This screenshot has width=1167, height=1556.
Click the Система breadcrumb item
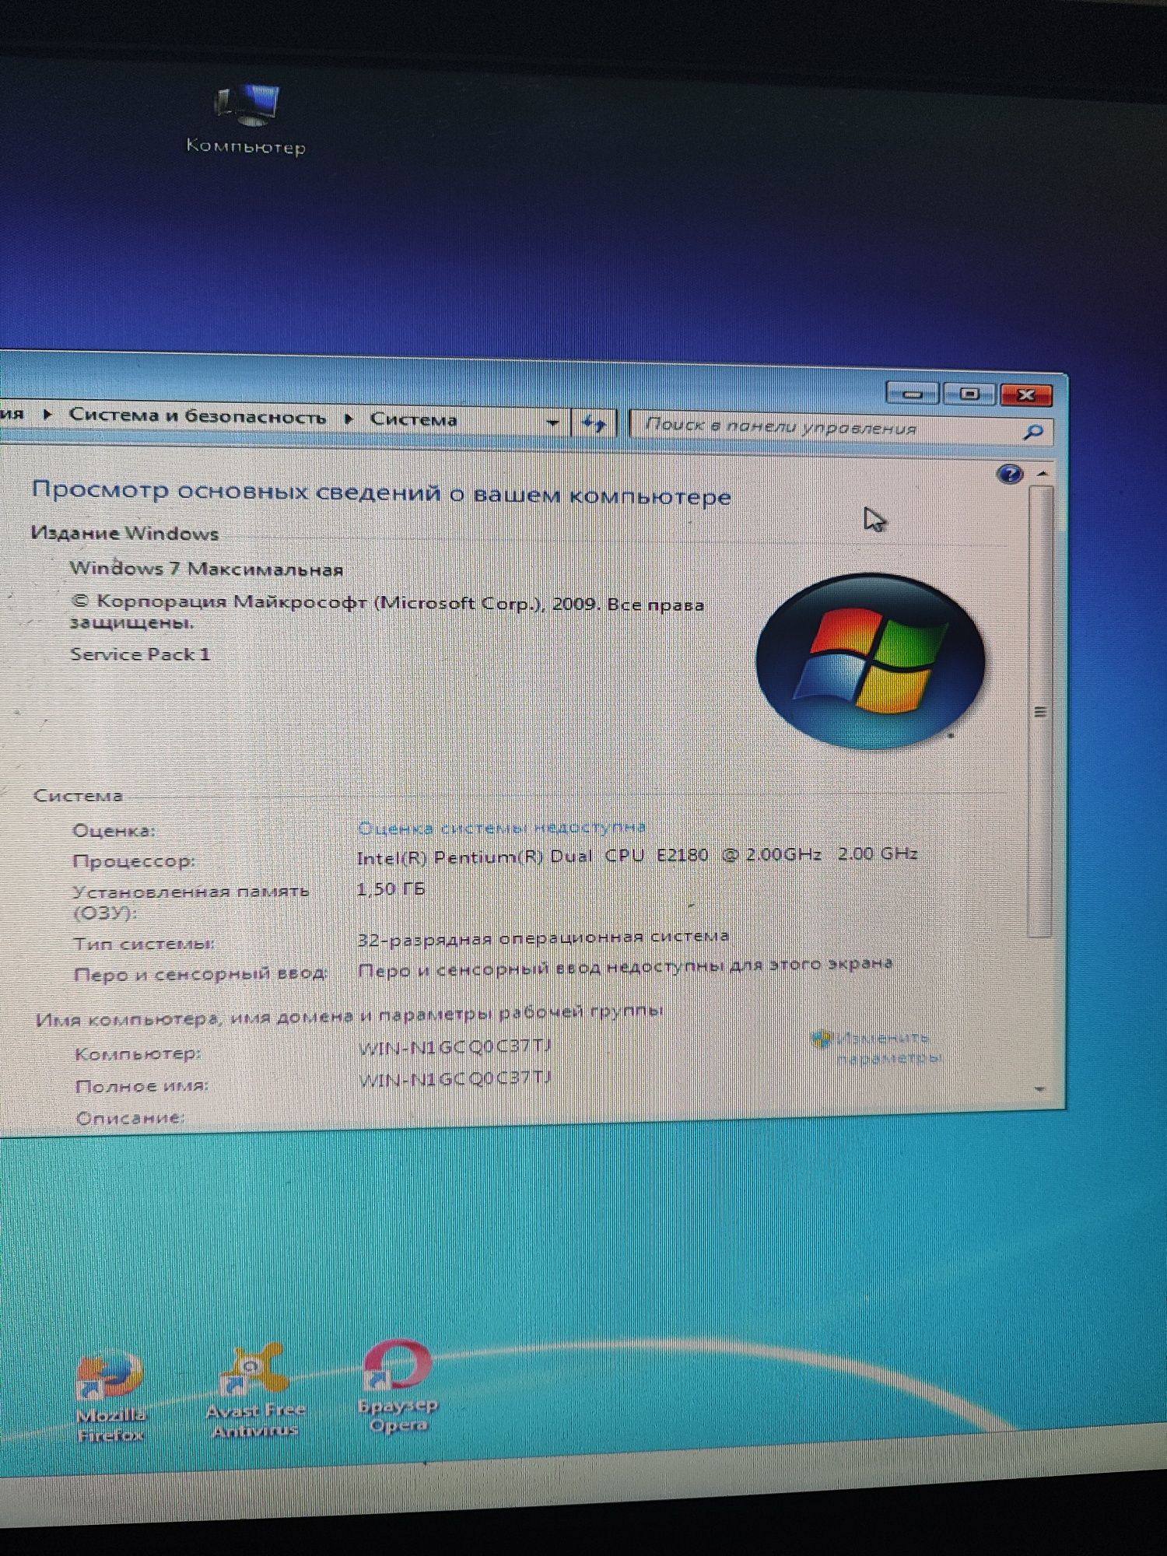[413, 419]
